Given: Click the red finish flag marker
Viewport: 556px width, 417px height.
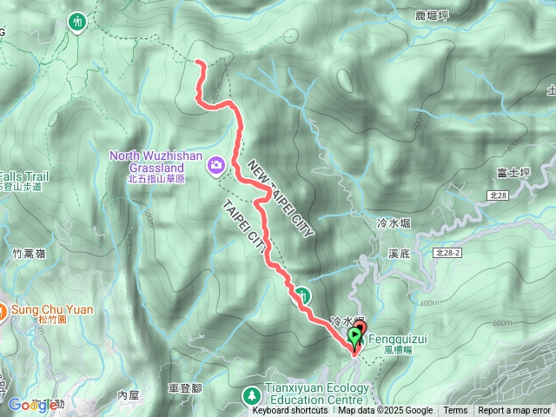Looking at the screenshot, I should (x=361, y=328).
